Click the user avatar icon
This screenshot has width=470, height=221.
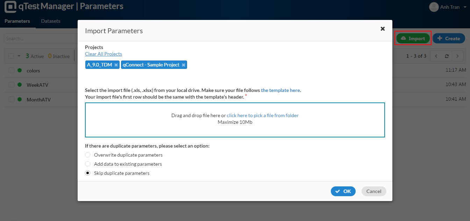434,7
